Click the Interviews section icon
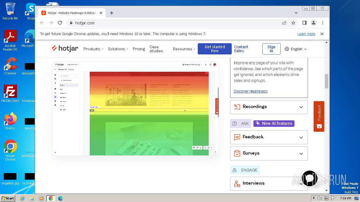Screen dimensions: 360x202 pyautogui.click(x=237, y=183)
